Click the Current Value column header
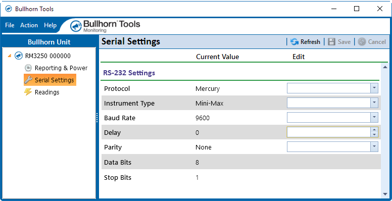Screen dimensions: 392x201 tap(218, 57)
